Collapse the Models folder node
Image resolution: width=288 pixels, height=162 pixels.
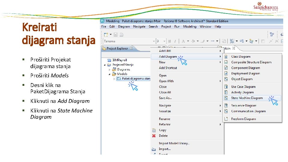[x=109, y=74]
